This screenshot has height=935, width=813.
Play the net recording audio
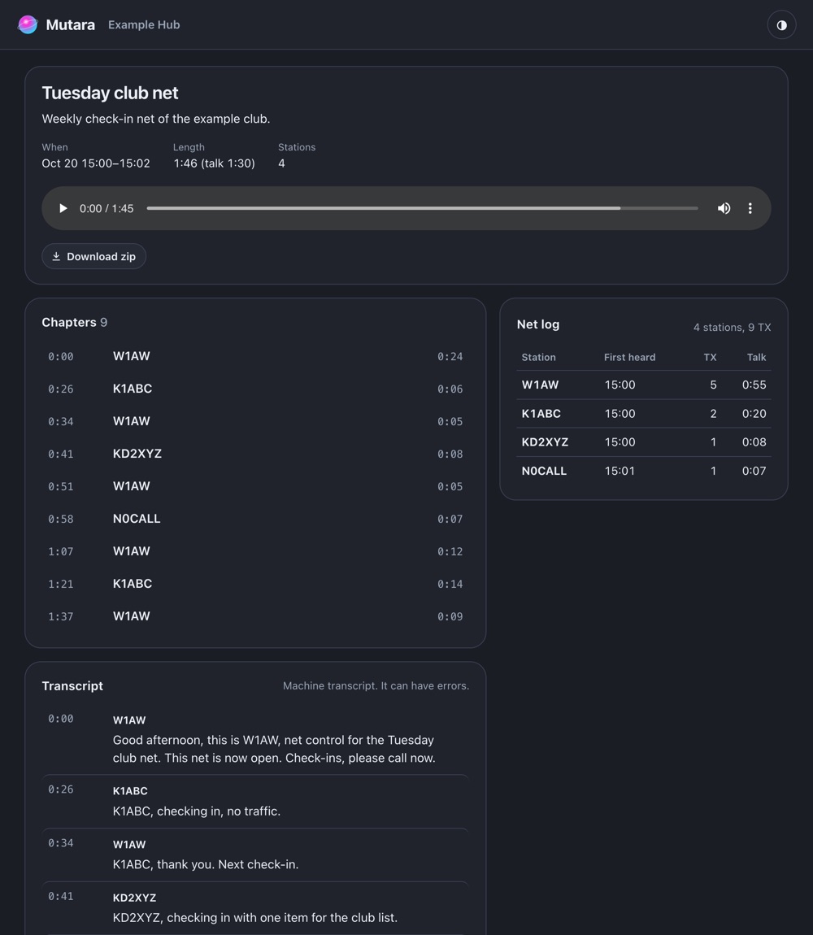click(63, 208)
